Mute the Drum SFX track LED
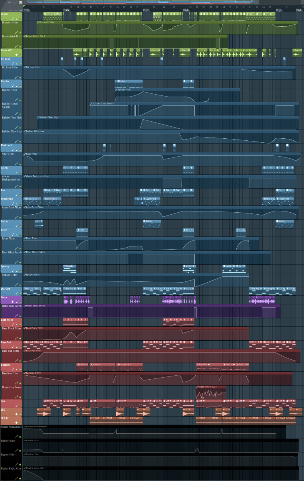The height and width of the screenshot is (481, 304). coord(20,55)
